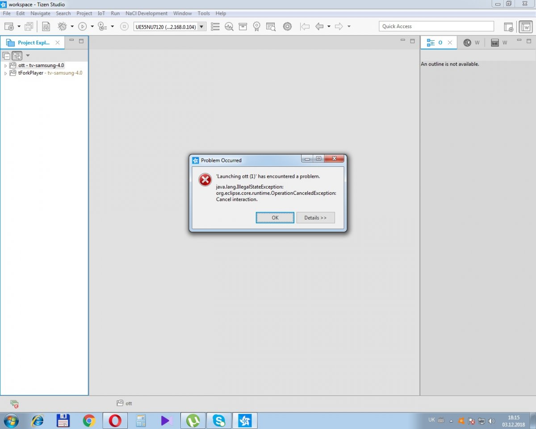Viewport: 536px width, 429px height.
Task: Open the Certificate Manager ribbon icon
Action: [x=256, y=26]
